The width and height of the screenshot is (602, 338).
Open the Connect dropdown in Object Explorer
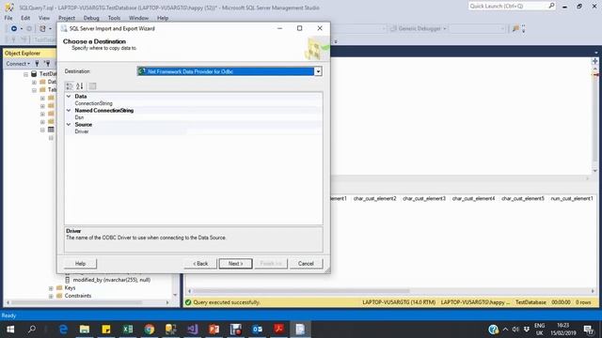pos(18,64)
